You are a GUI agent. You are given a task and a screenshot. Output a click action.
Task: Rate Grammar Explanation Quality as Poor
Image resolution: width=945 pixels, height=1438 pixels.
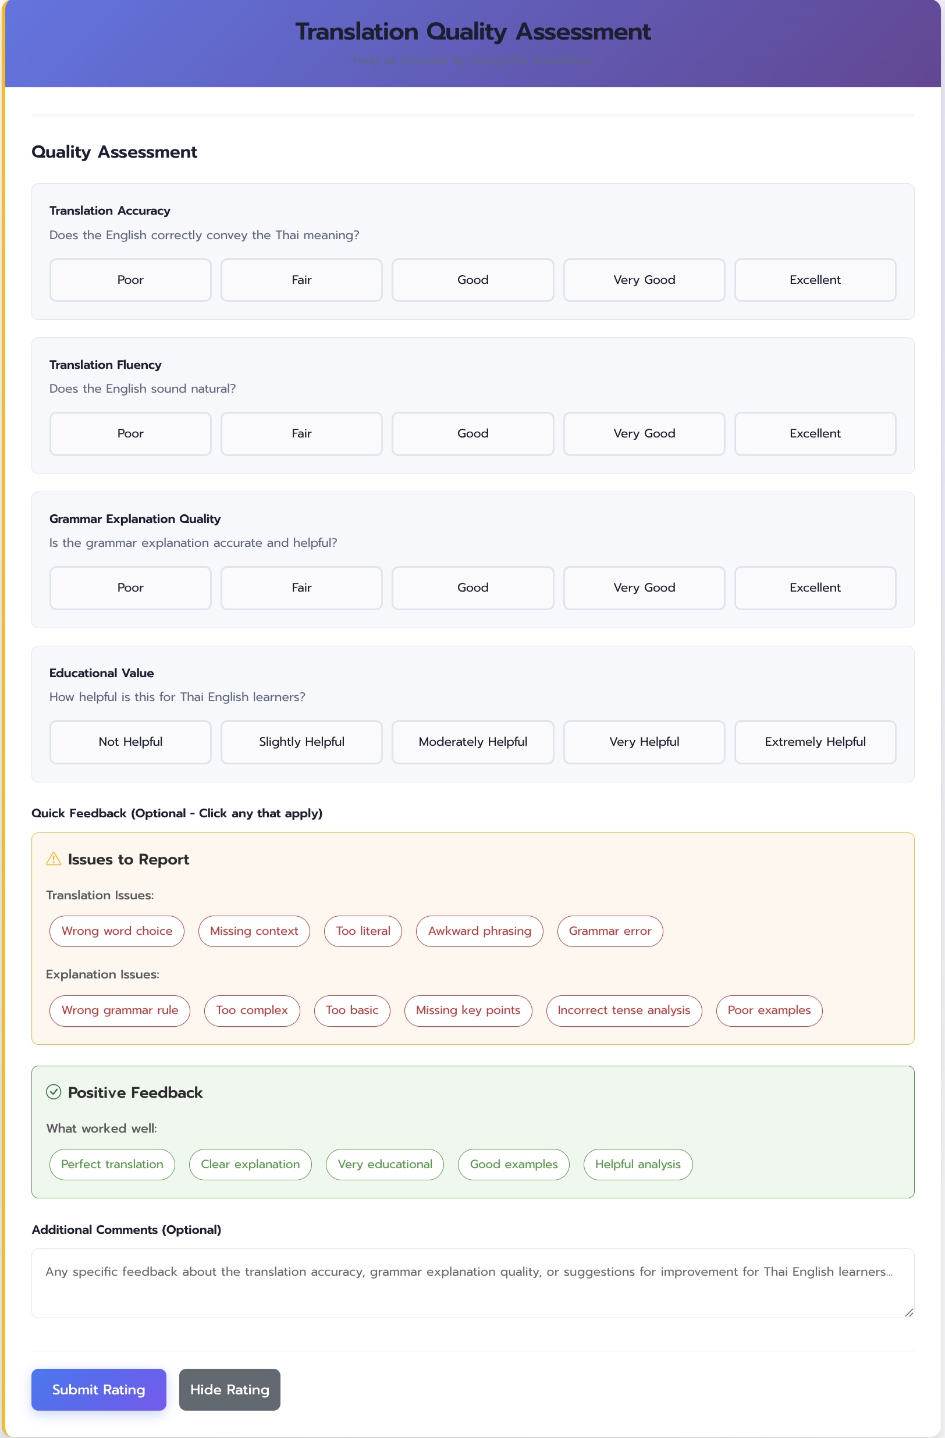point(130,588)
